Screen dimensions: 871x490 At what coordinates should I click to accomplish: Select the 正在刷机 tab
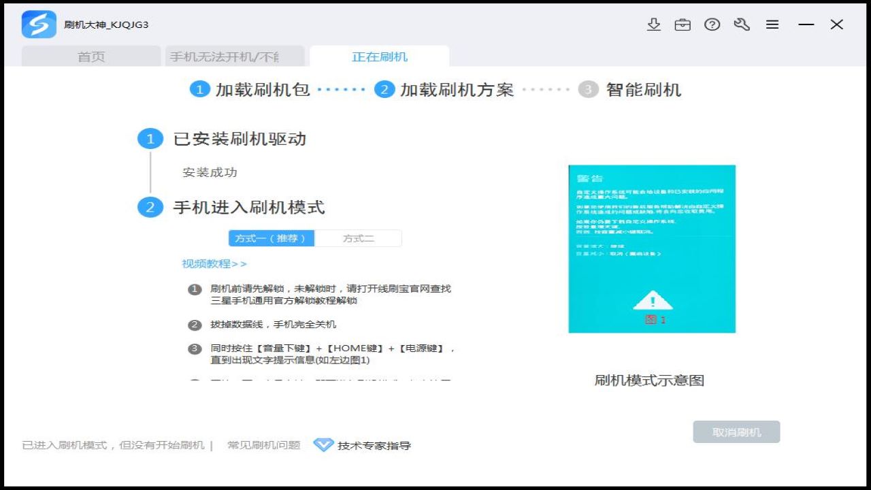click(x=378, y=56)
